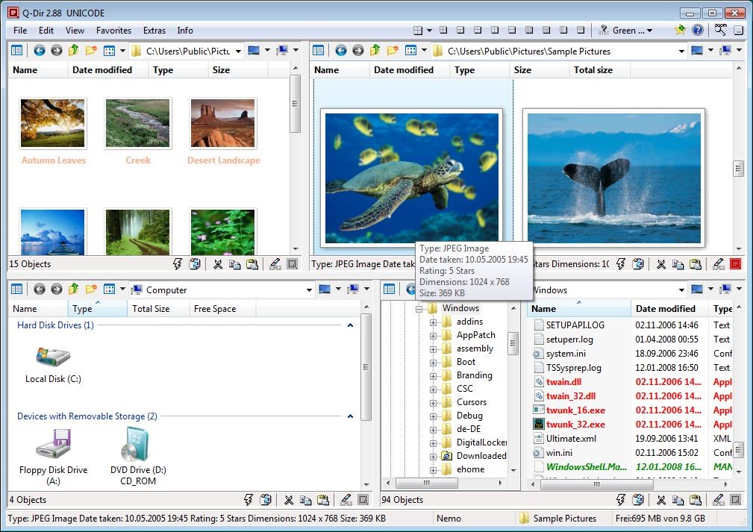Click the blue help question mark icon

698,31
